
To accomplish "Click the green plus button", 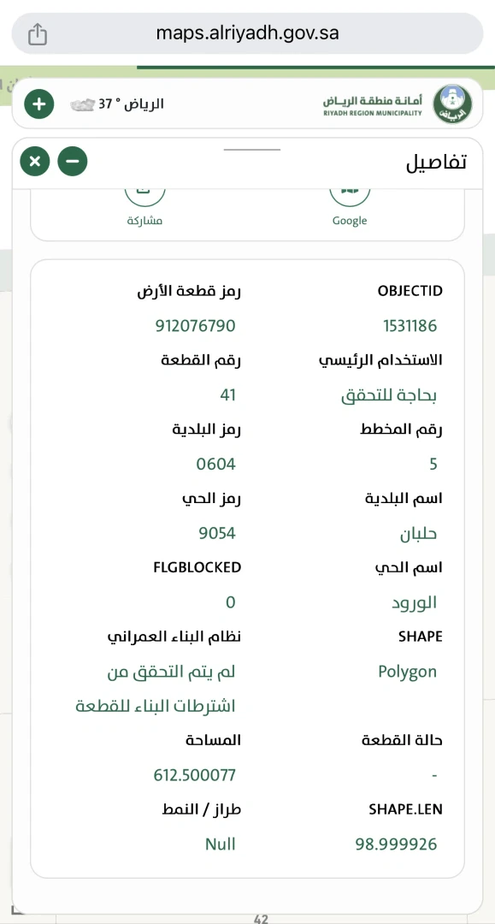I will (x=38, y=104).
